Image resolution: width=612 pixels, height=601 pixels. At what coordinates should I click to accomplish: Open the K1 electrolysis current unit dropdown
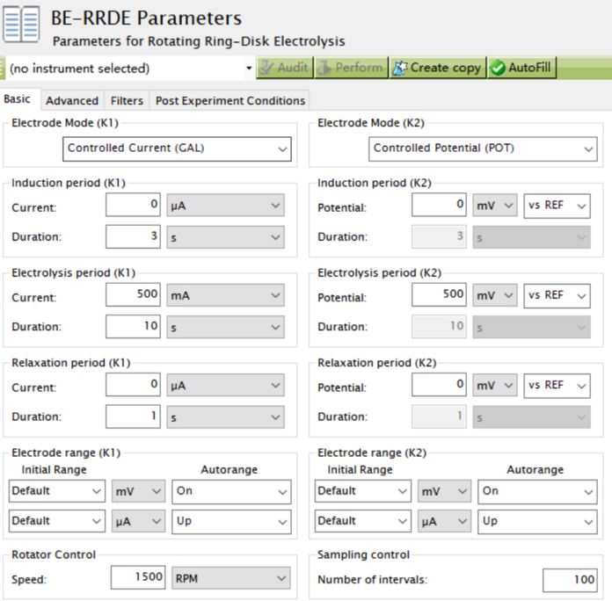[225, 296]
